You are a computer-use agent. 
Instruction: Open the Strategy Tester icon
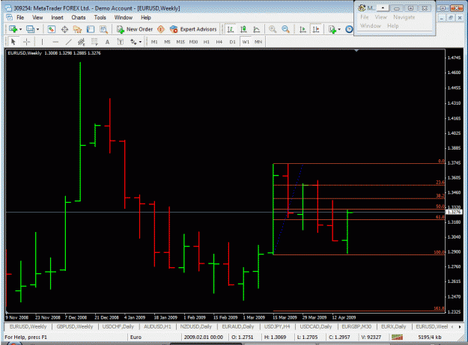[x=103, y=29]
